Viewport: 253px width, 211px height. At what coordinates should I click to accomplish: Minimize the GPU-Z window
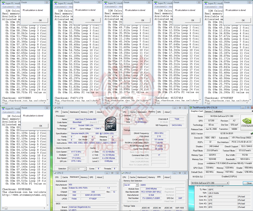click(x=243, y=108)
